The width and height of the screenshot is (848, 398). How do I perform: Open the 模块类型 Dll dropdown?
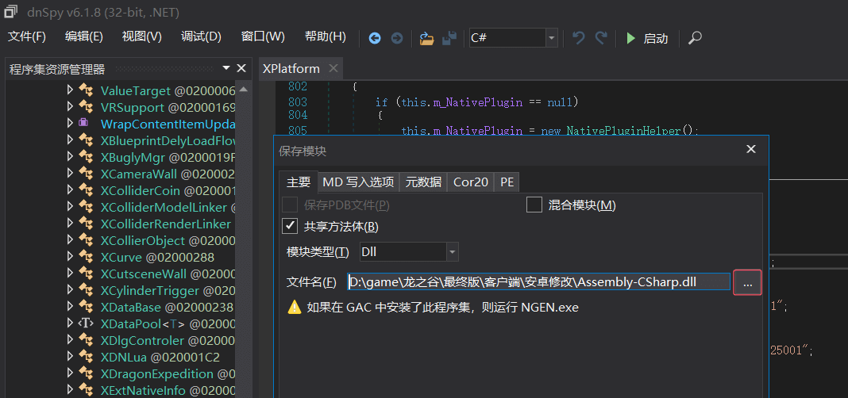coord(408,251)
